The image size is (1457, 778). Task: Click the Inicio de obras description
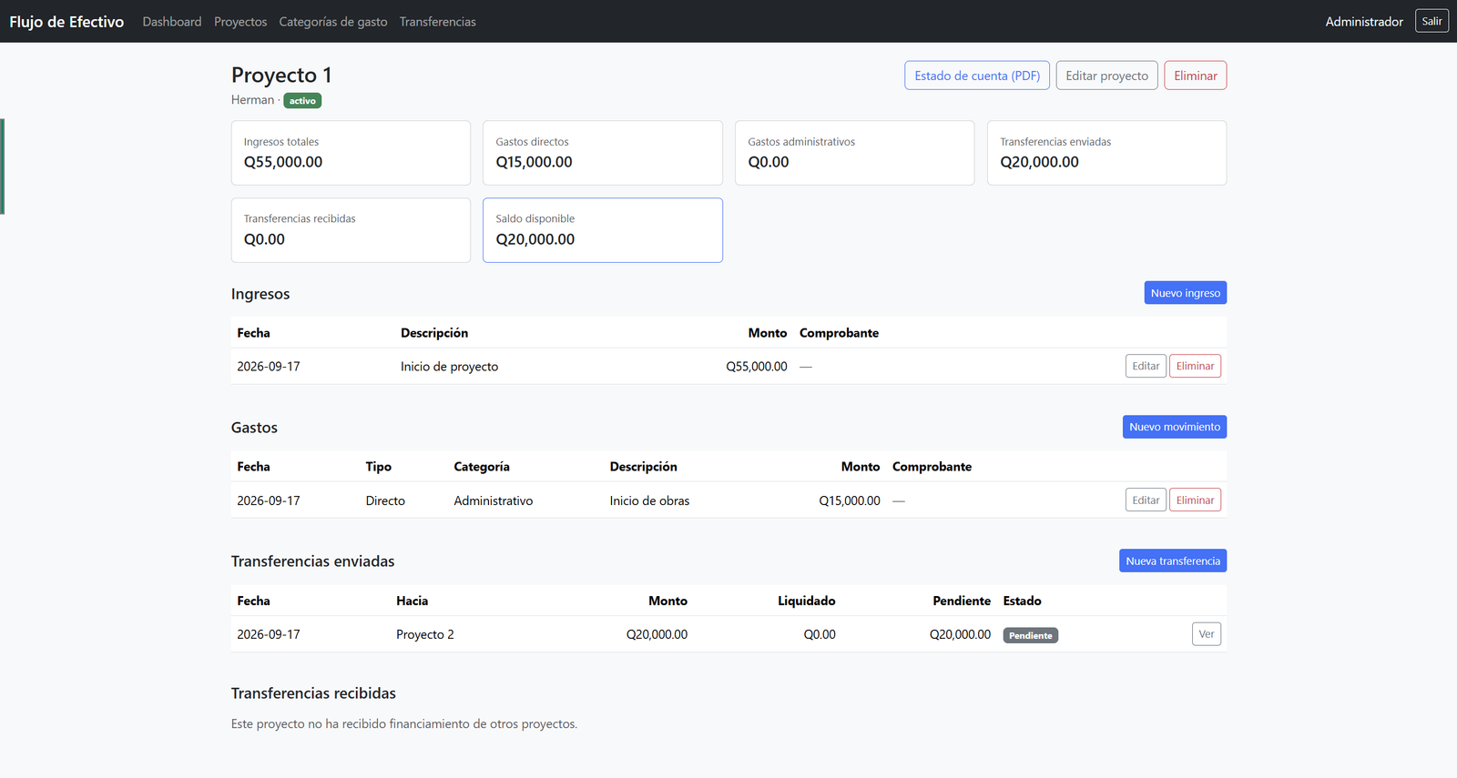coord(649,500)
